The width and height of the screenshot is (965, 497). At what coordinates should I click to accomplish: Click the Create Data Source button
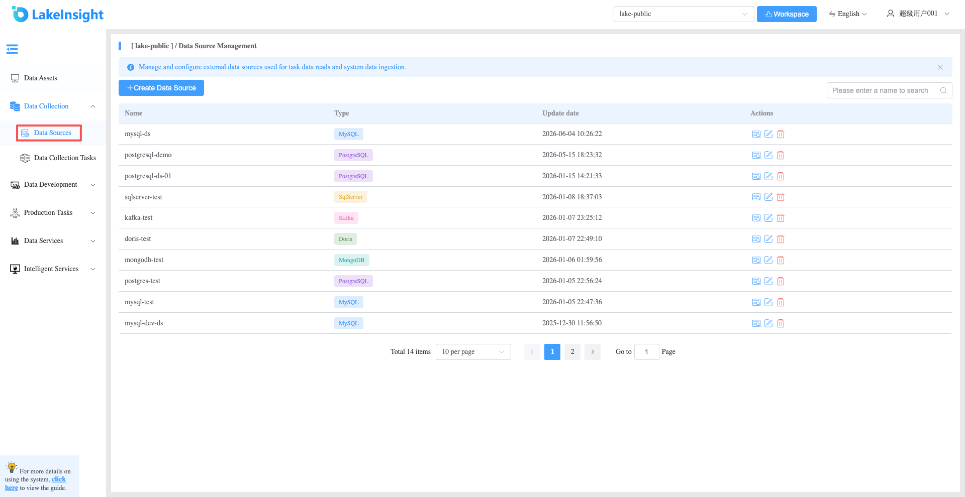[x=161, y=88]
